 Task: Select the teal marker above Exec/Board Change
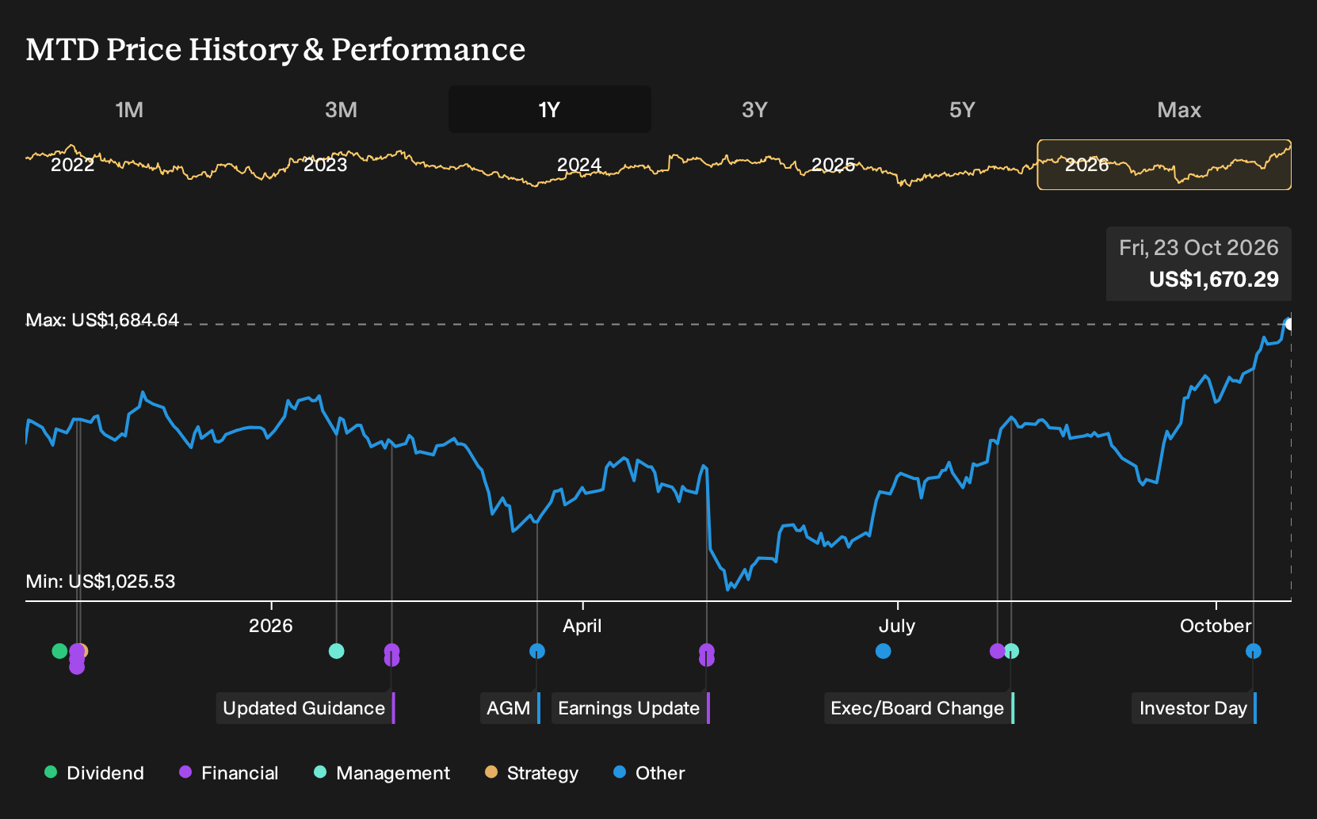[1012, 651]
